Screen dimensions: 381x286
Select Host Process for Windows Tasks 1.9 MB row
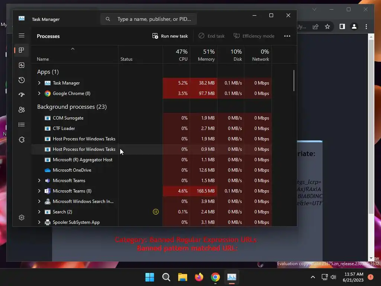(151, 139)
